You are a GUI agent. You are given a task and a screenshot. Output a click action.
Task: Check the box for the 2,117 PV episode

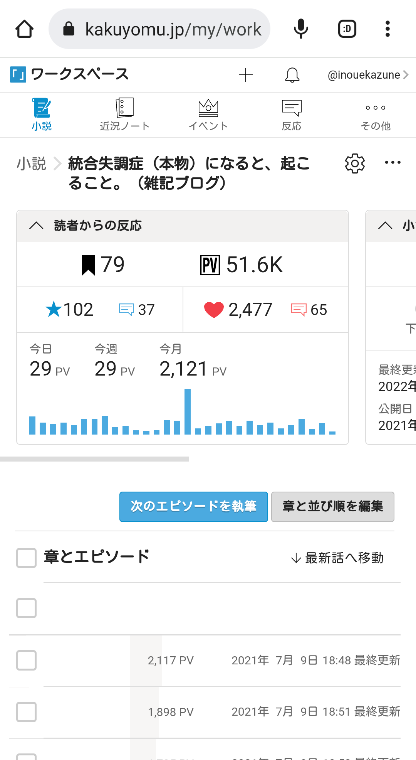(26, 660)
